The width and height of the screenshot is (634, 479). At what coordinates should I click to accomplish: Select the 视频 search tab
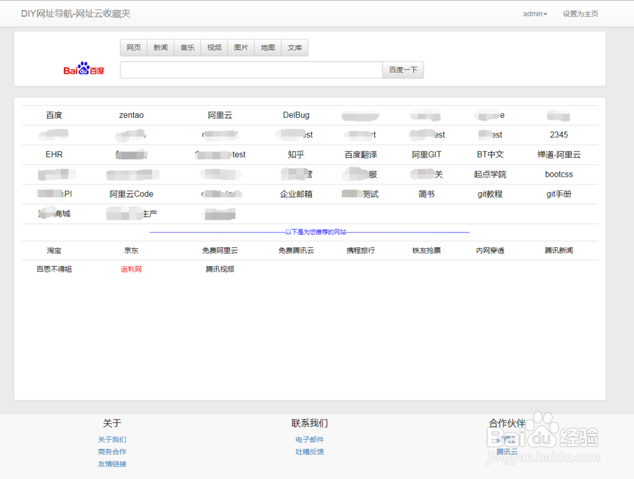214,48
